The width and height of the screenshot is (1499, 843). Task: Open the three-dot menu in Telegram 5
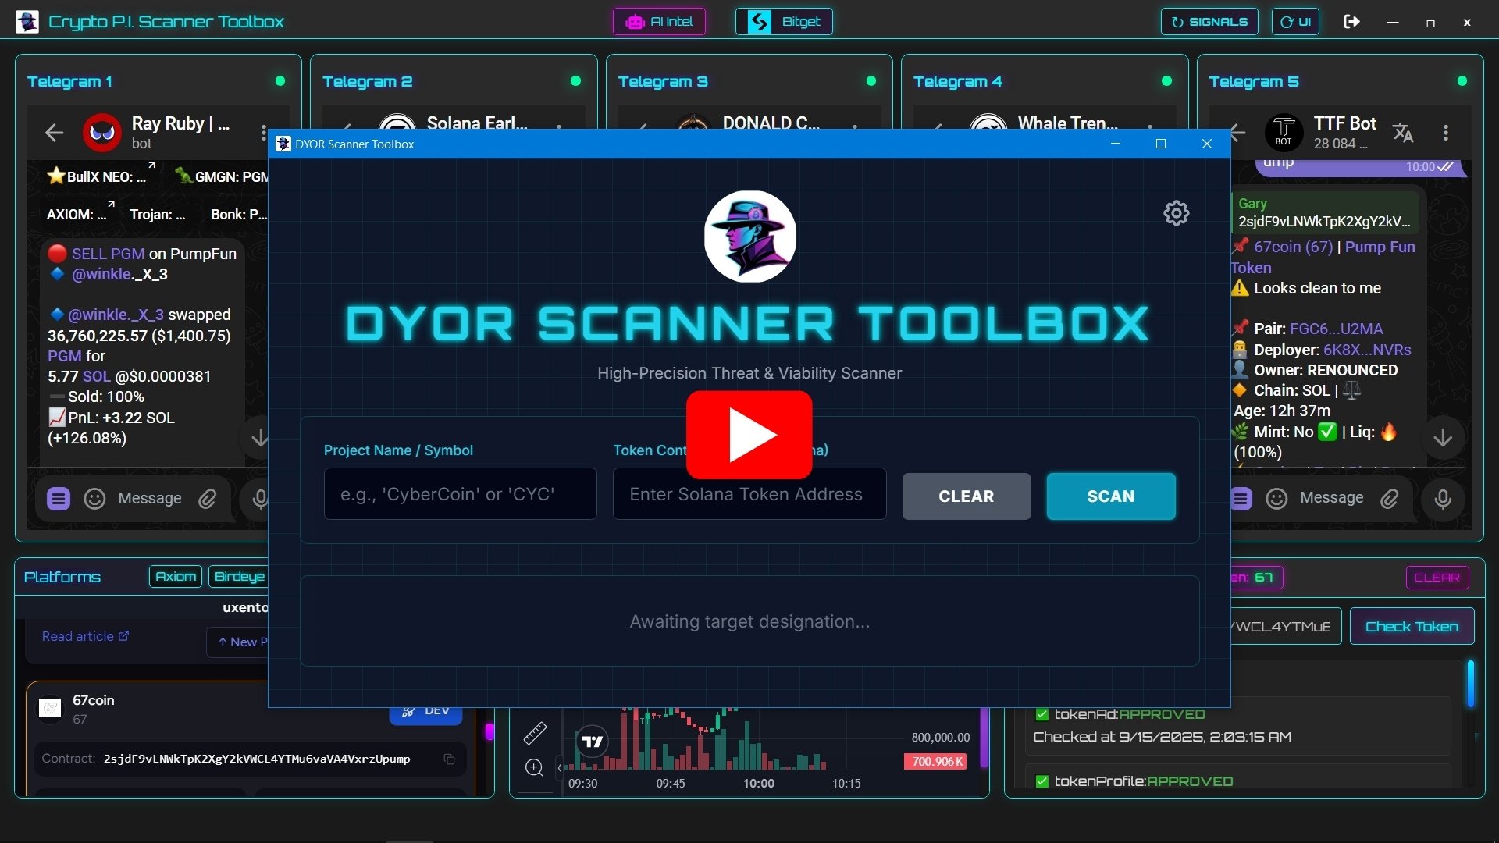1446,133
